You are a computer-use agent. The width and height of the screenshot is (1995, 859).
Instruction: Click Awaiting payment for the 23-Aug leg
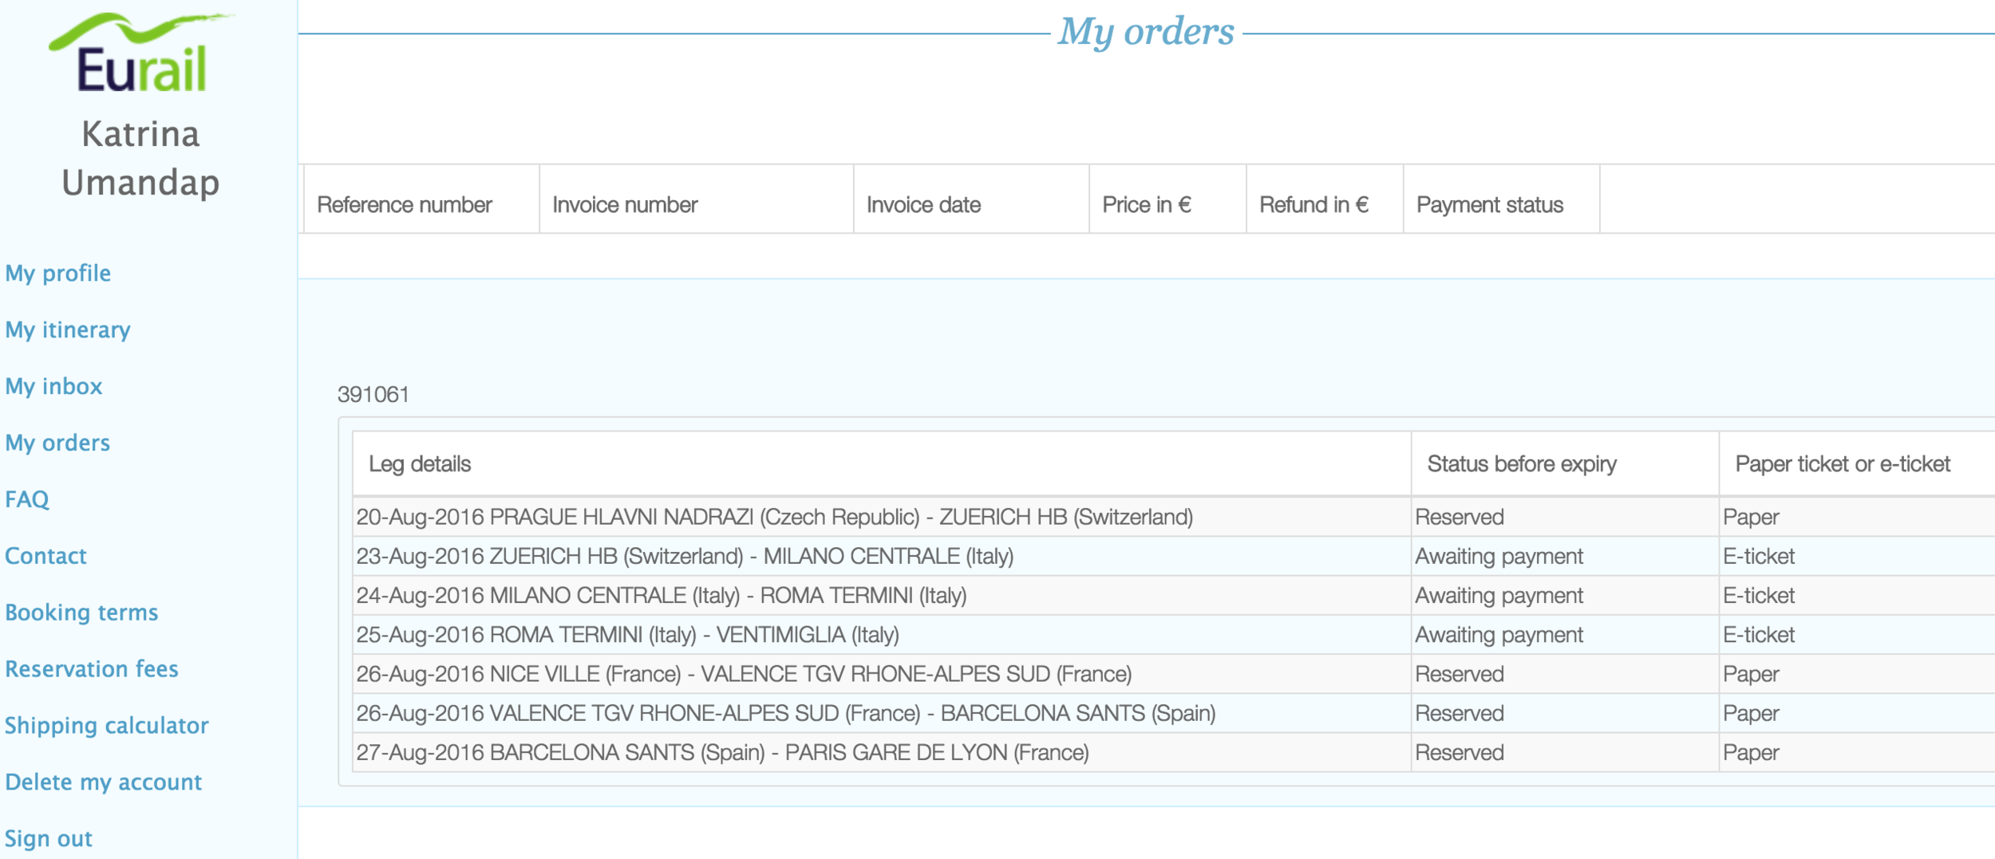click(x=1499, y=556)
